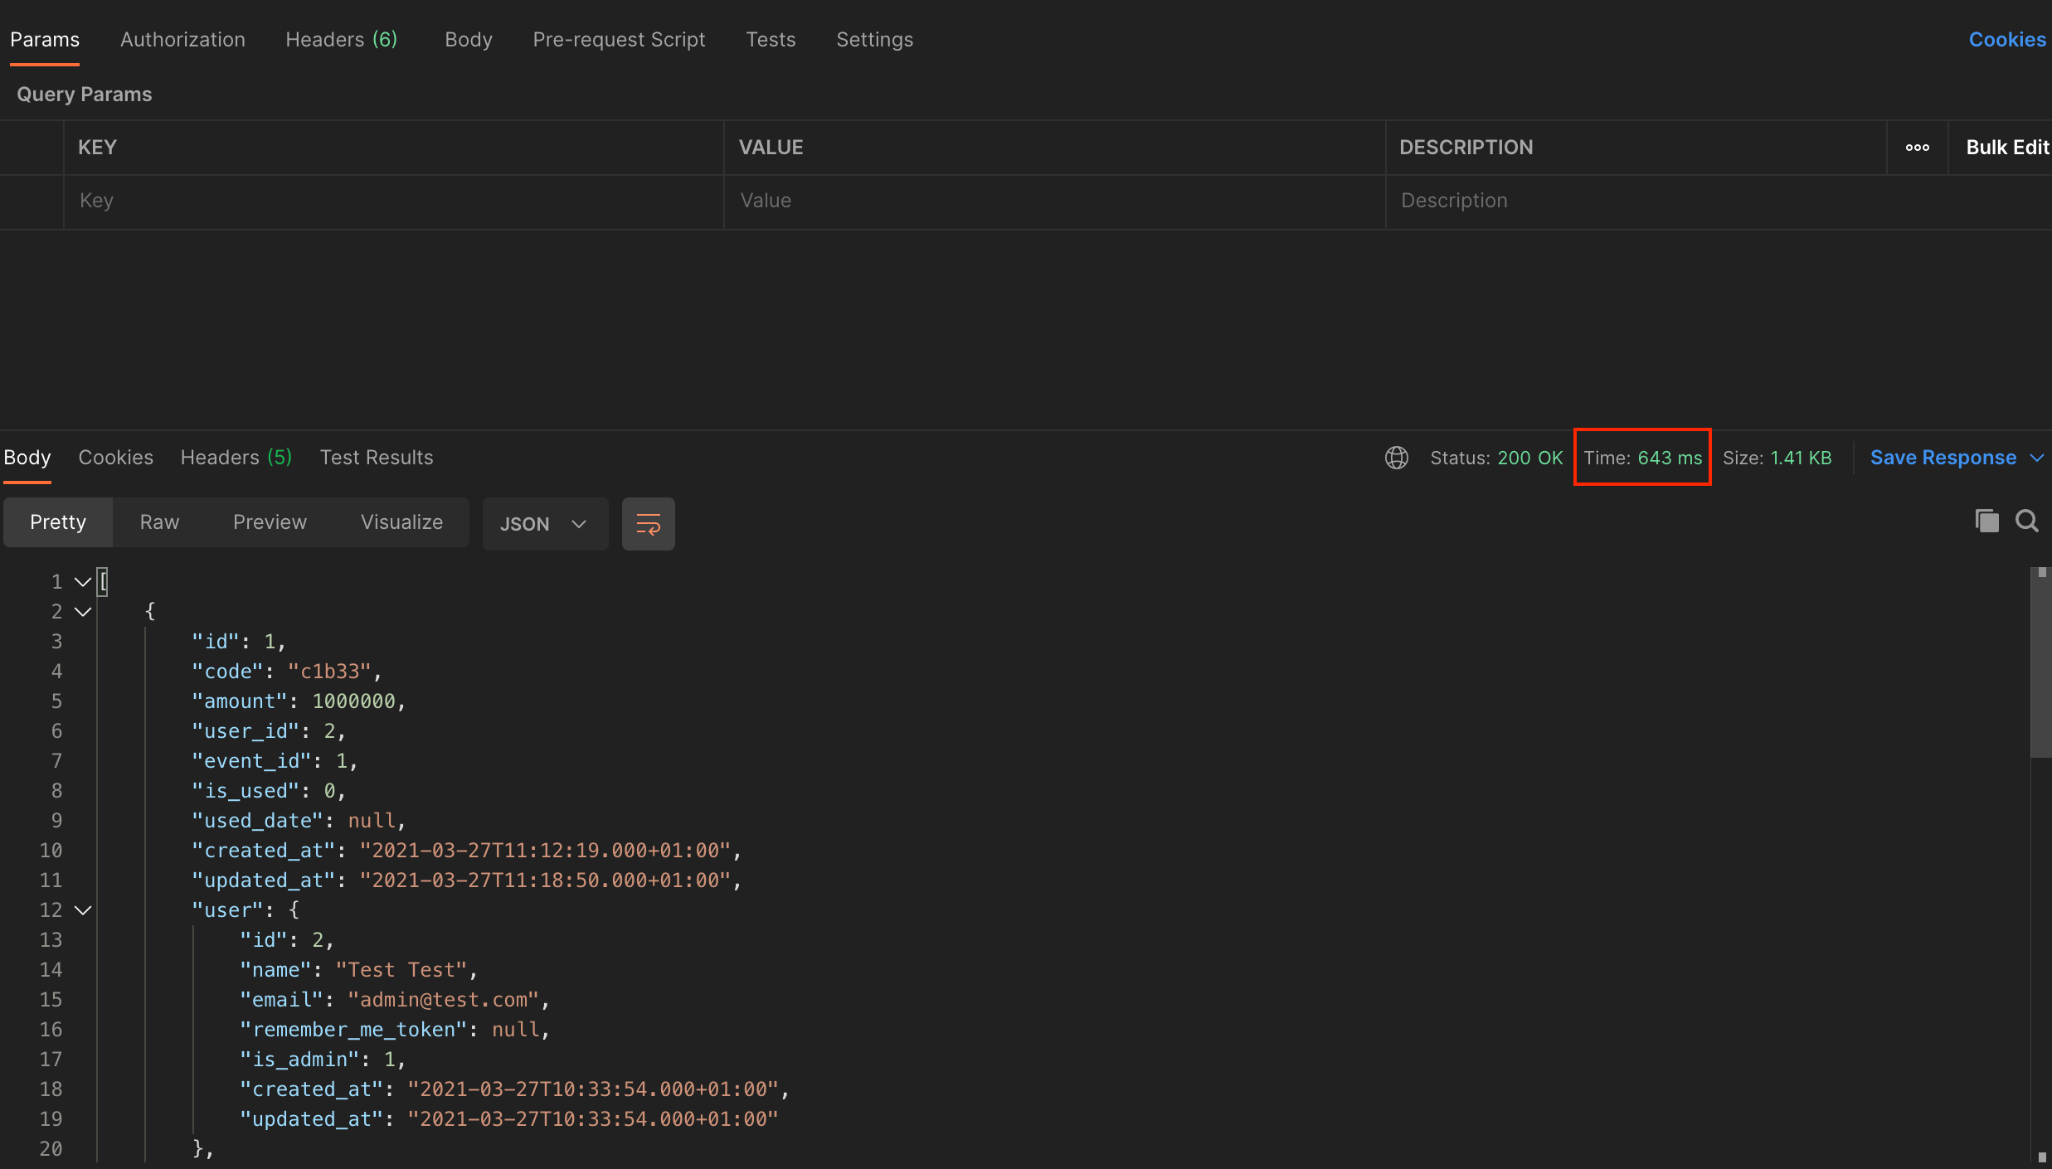Select the Visualize view mode
Screen dimensions: 2052x1169
pyautogui.click(x=401, y=522)
